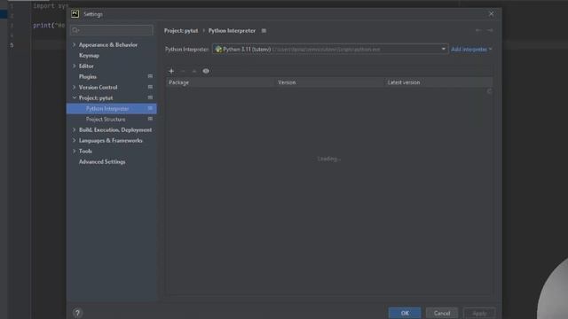Click the Settings title text

[x=93, y=14]
